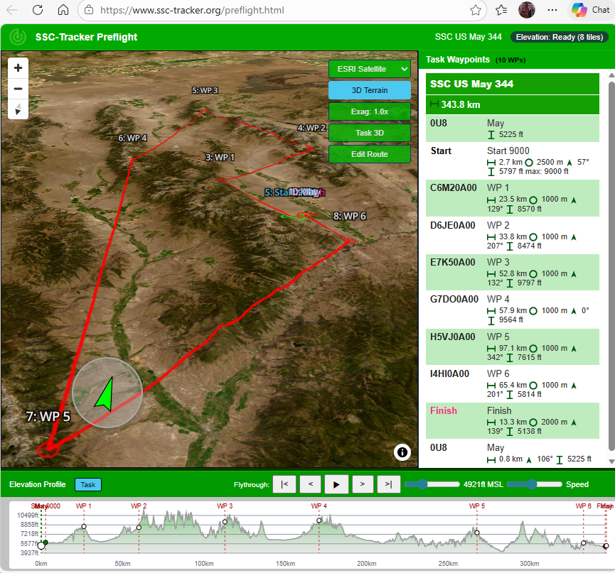Image resolution: width=615 pixels, height=573 pixels.
Task: Zoom in on the map
Action: pyautogui.click(x=18, y=68)
